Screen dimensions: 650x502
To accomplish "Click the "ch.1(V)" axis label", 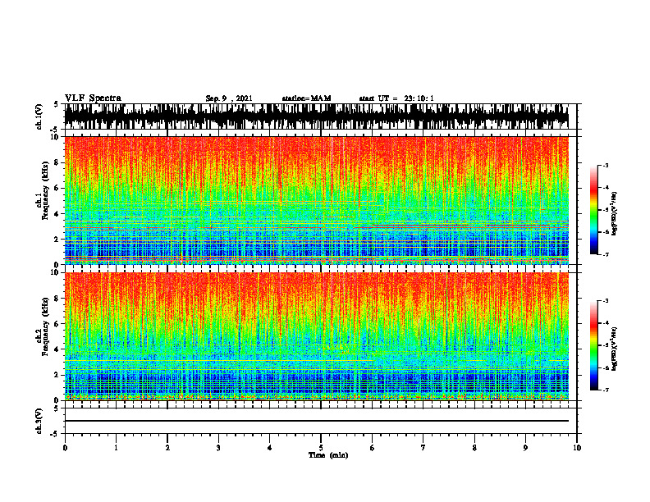I will point(39,116).
